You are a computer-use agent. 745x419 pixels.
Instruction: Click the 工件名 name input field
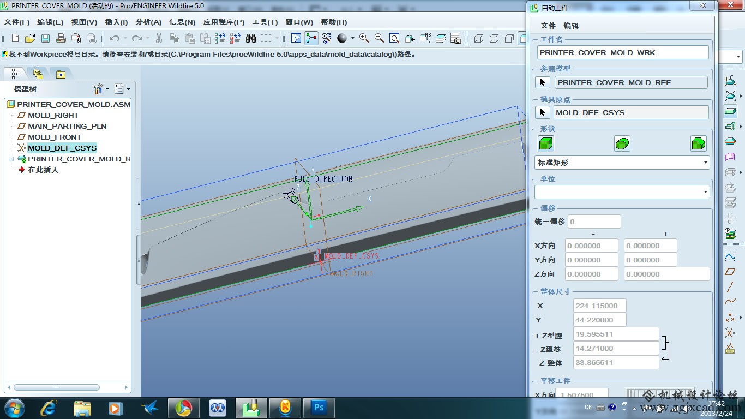(x=622, y=52)
